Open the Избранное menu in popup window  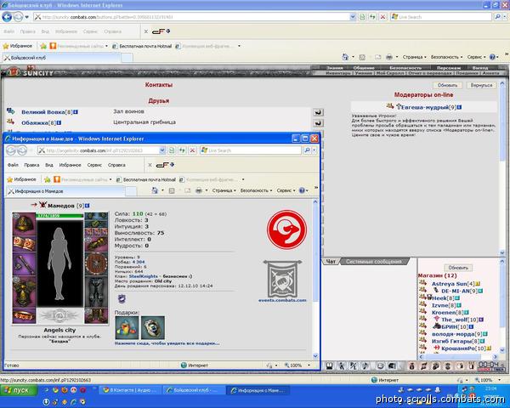click(70, 165)
